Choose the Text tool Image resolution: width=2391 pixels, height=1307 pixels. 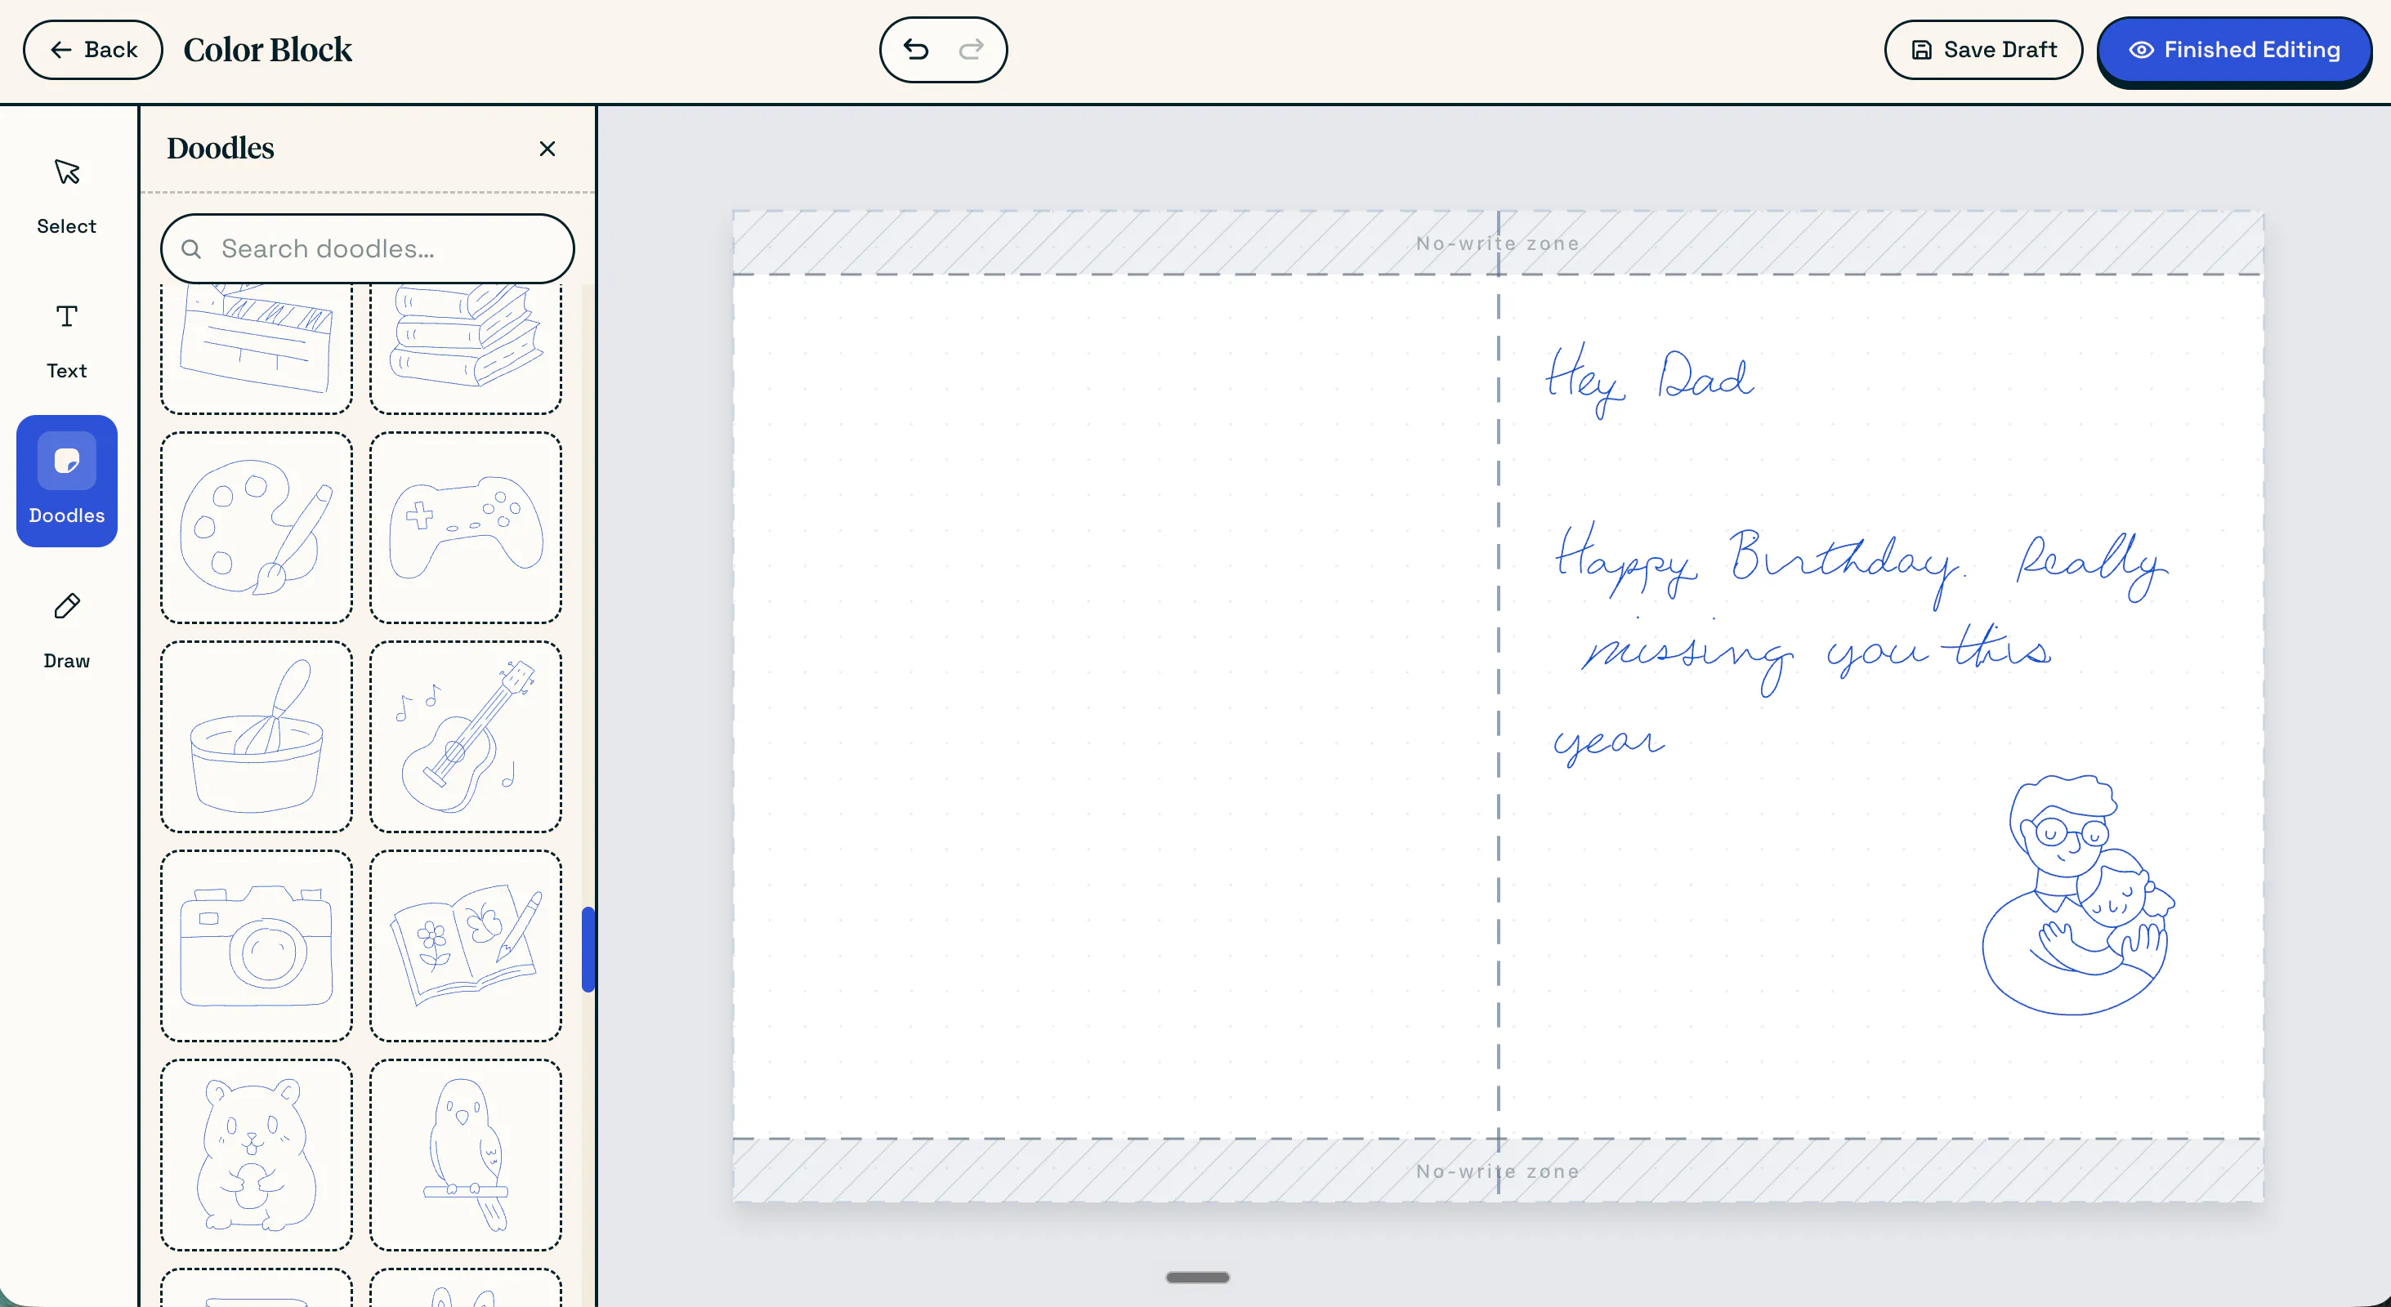[x=67, y=341]
